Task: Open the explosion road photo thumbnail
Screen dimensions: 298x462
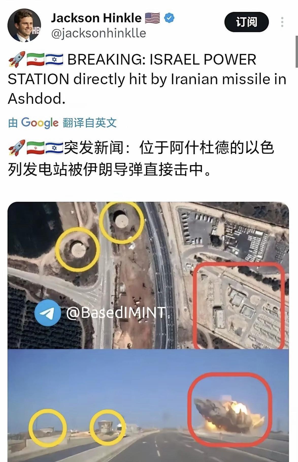Action: 148,406
